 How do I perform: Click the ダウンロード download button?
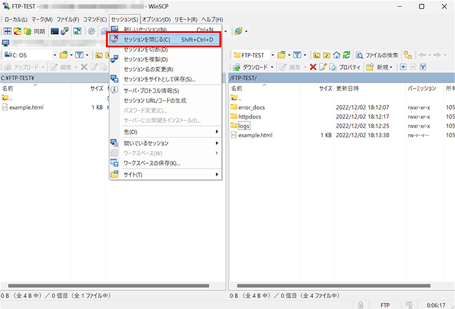[x=251, y=67]
